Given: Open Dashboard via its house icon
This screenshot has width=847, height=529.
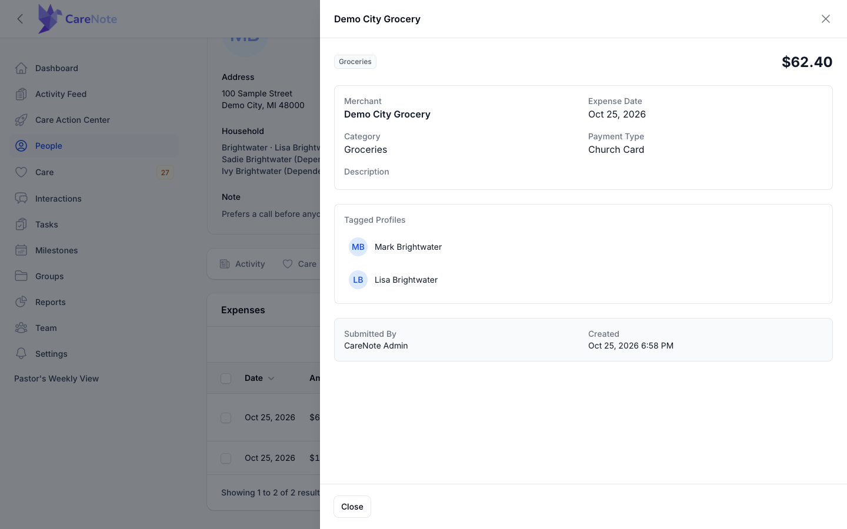Looking at the screenshot, I should 21,68.
